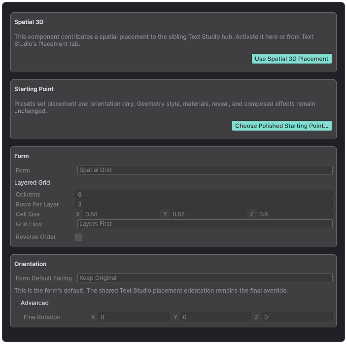
Task: Click the Starting Point heading
Action: pyautogui.click(x=34, y=89)
